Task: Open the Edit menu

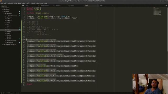Action: [x=5, y=3]
